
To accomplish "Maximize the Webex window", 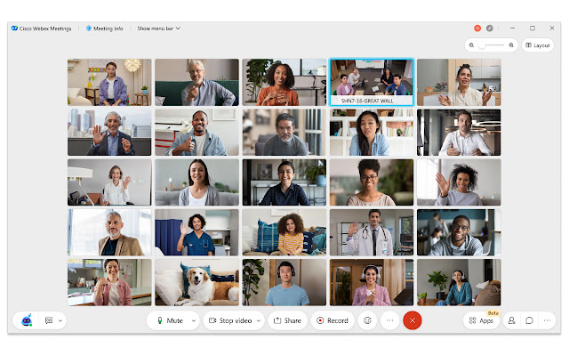I will 533,28.
